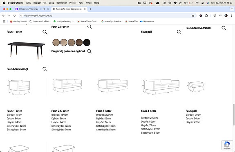
Task: Open Control Center in menu bar
Action: [203, 3]
